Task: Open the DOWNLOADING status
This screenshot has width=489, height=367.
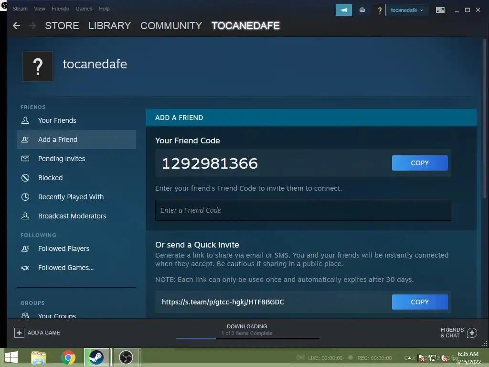Action: [x=247, y=326]
